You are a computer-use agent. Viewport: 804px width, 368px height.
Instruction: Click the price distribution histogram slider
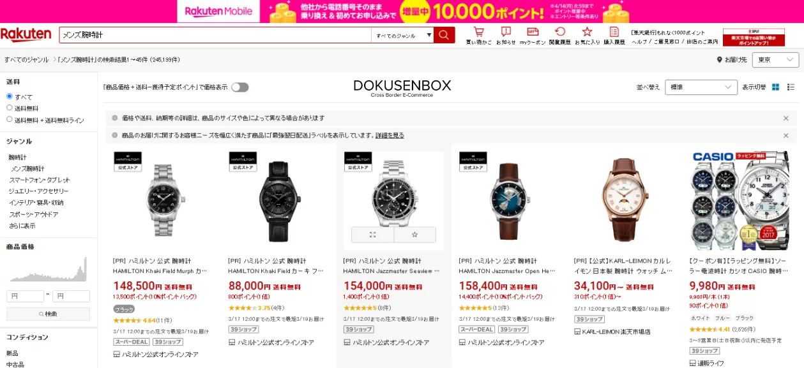click(48, 269)
